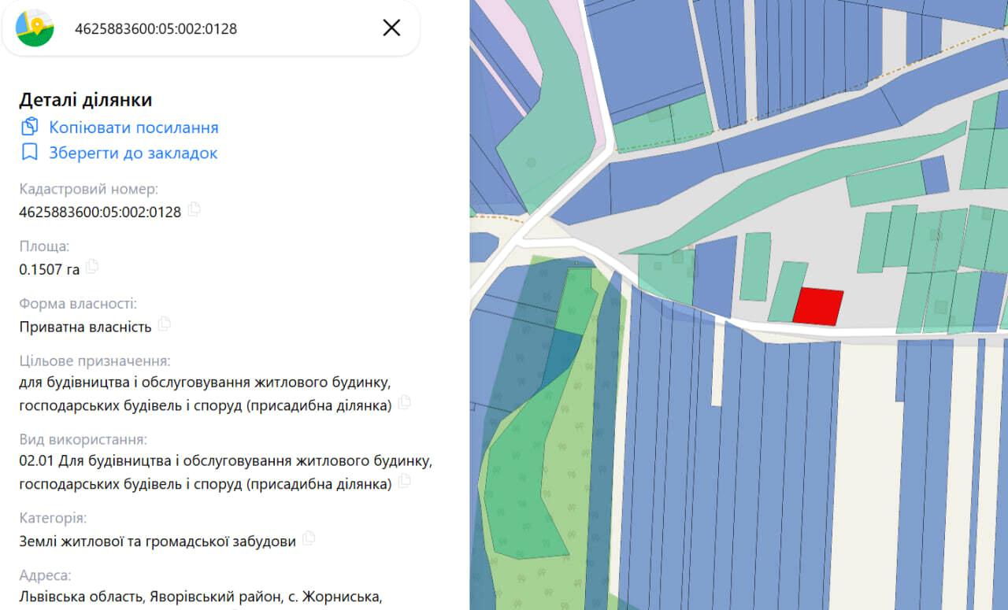Clear the cadastral number search with X

tap(391, 28)
